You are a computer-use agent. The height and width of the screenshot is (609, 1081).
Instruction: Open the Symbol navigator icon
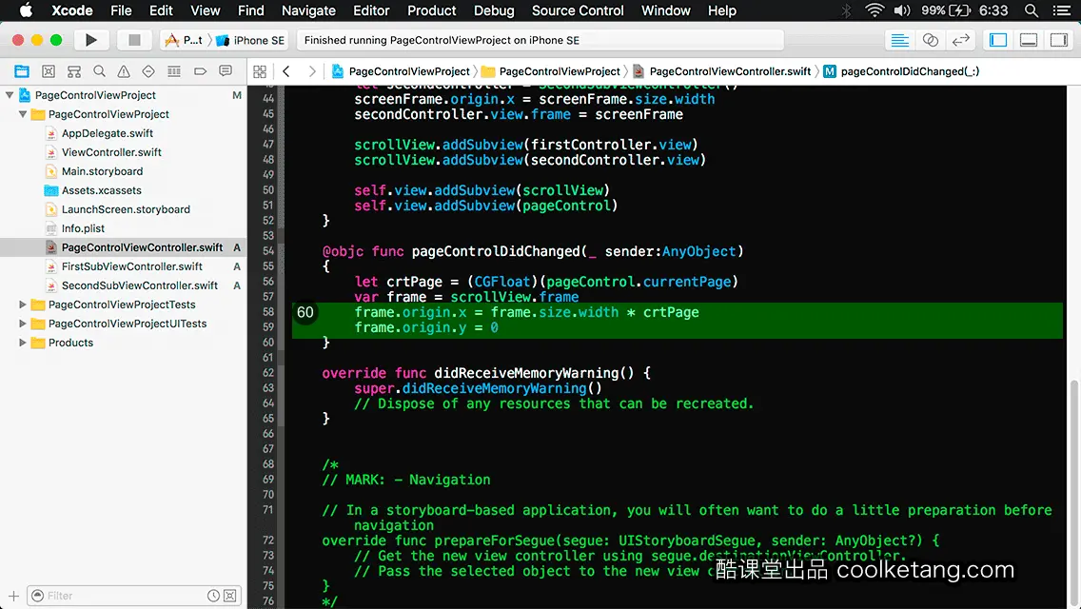74,71
